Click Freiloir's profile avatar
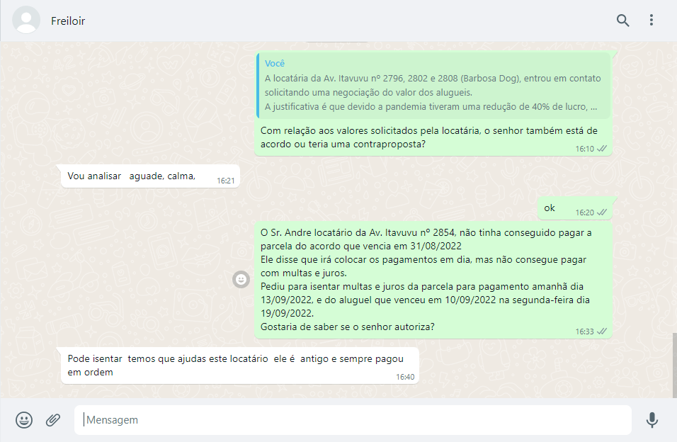The width and height of the screenshot is (677, 442). (x=27, y=21)
